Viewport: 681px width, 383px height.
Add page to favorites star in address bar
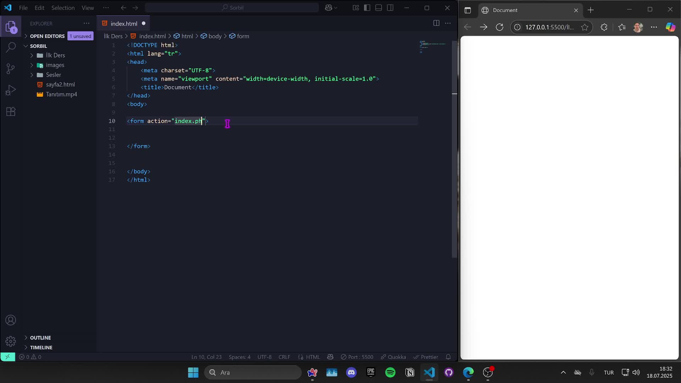[x=585, y=27]
